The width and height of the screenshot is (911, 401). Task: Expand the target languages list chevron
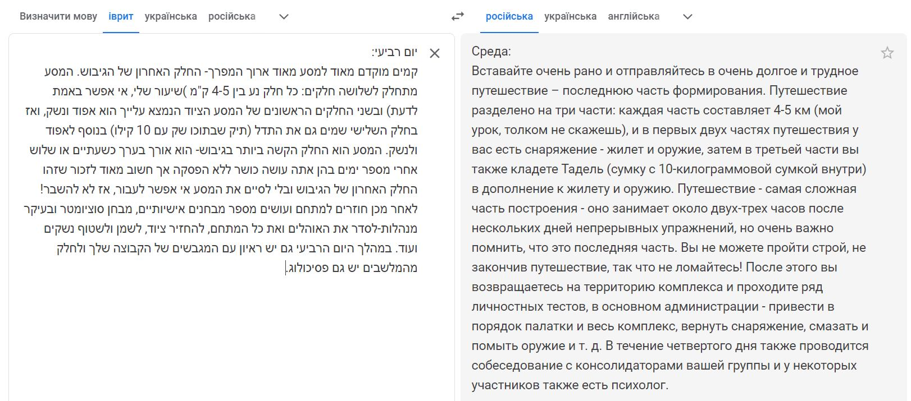(x=687, y=16)
